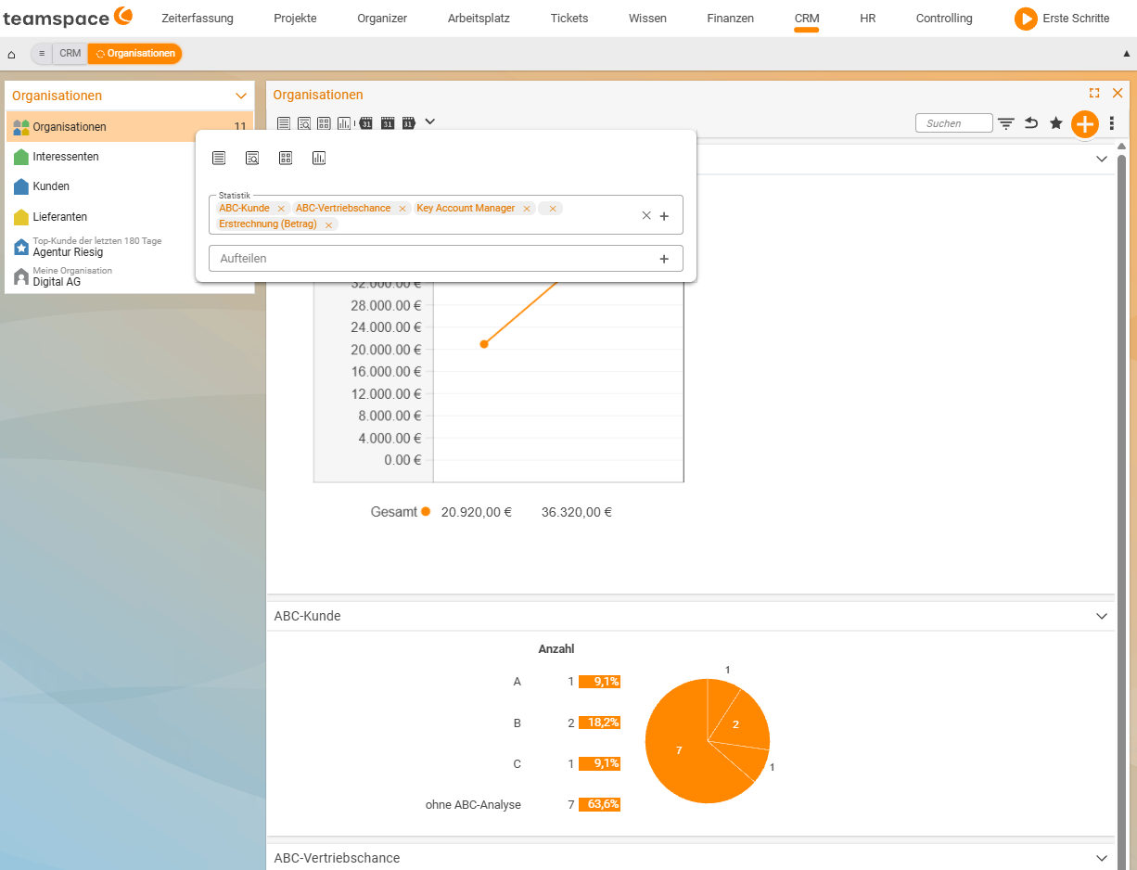
Task: Close the Organisationen panel
Action: click(x=1118, y=94)
